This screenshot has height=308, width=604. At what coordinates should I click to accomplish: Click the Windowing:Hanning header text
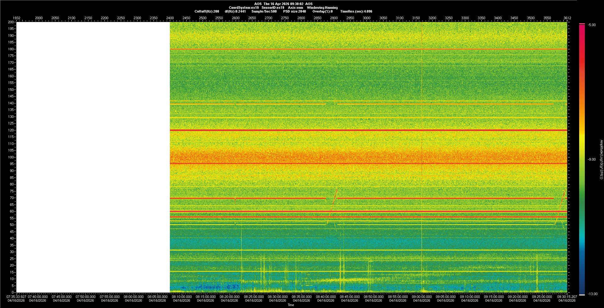[x=322, y=8]
